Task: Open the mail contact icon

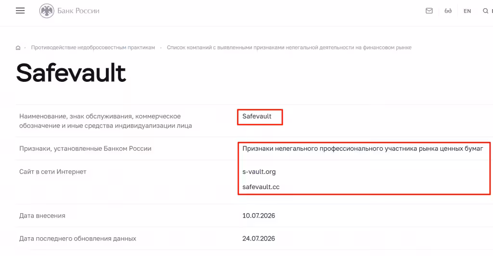Action: 429,11
